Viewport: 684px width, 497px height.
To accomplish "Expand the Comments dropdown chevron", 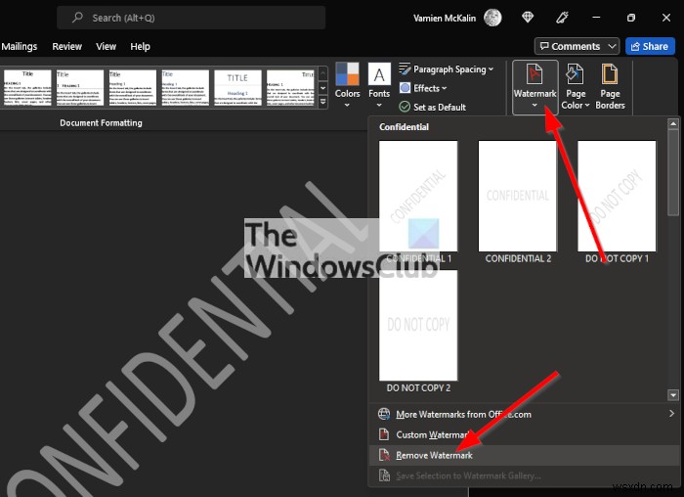I will (612, 46).
